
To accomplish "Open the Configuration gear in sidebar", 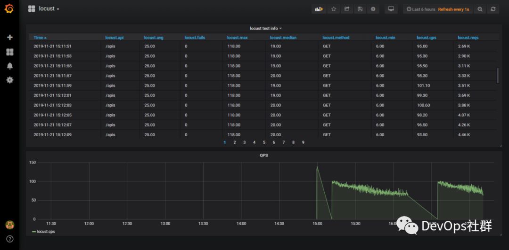I will pos(9,80).
